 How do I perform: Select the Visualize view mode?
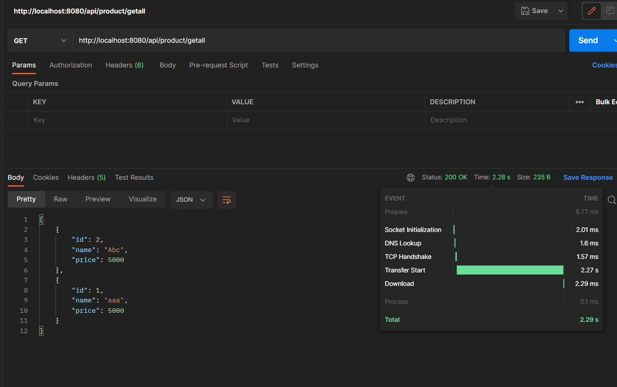143,199
